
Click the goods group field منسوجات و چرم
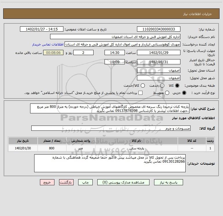[111, 128]
